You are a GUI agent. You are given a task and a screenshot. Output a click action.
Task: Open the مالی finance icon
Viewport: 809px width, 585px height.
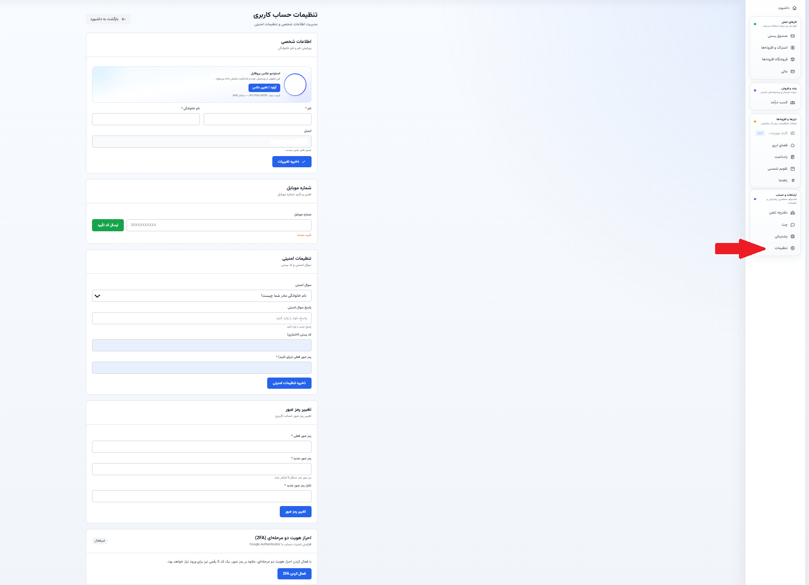793,71
